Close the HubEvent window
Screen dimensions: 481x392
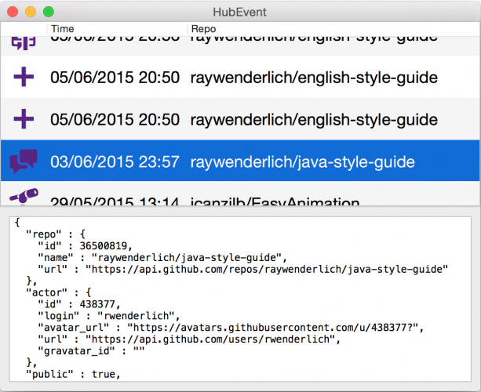point(14,12)
